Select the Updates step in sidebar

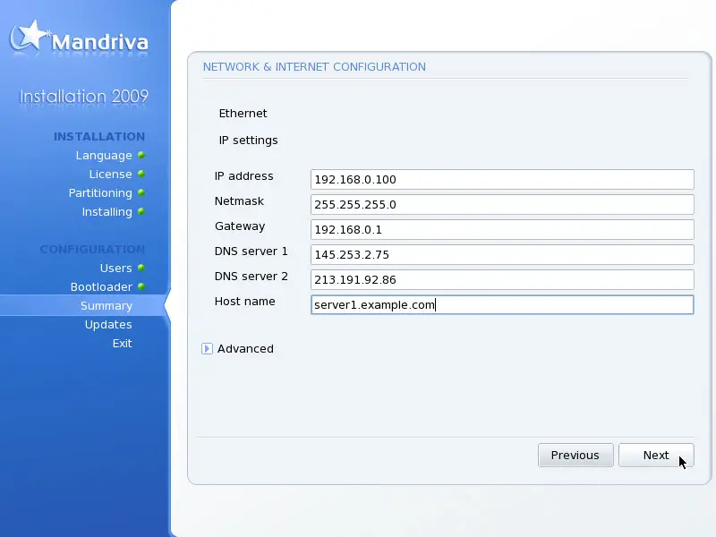pyautogui.click(x=108, y=325)
